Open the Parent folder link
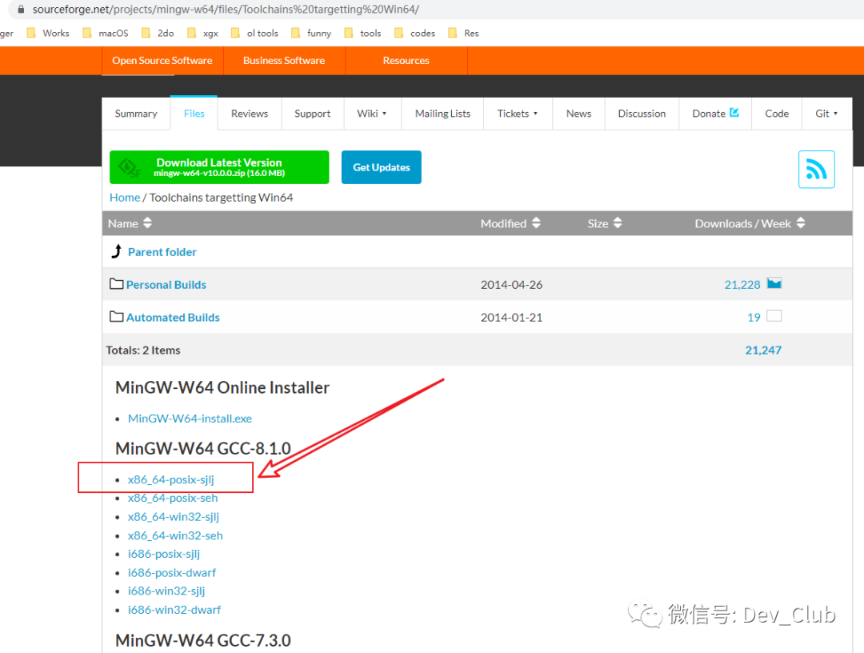864x653 pixels. tap(162, 252)
